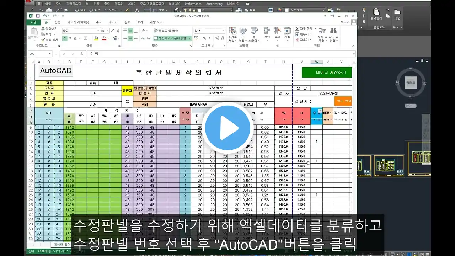Align text to the right

[x=135, y=38]
